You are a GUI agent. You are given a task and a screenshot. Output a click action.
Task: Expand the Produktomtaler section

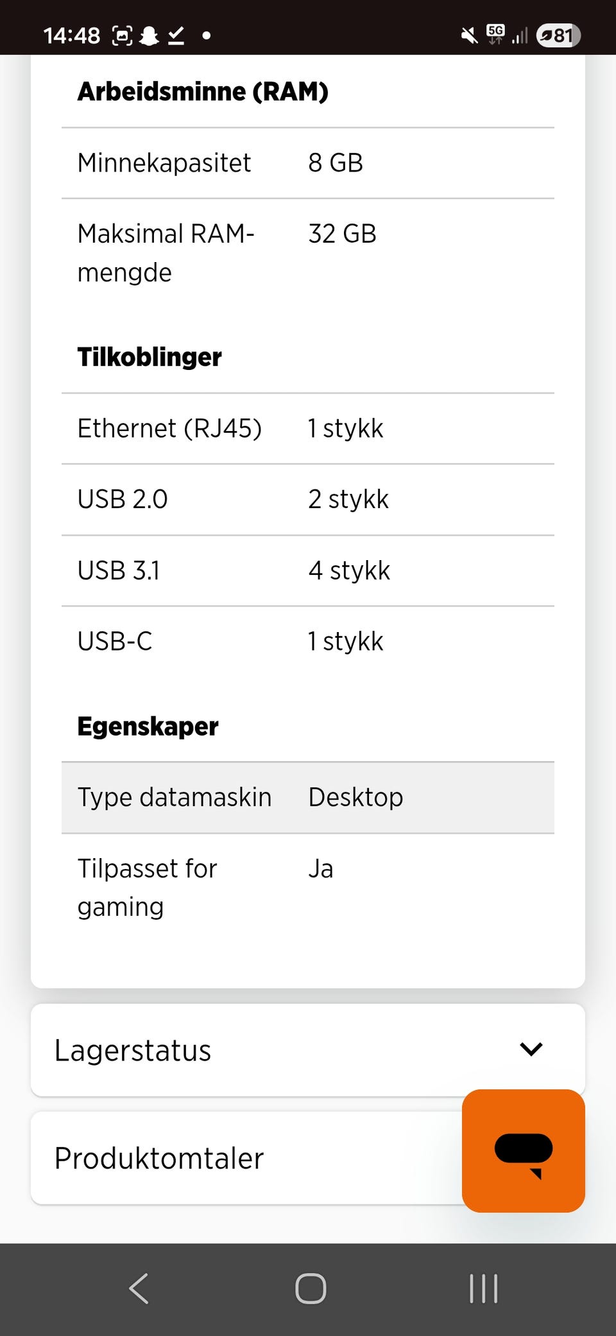246,1158
